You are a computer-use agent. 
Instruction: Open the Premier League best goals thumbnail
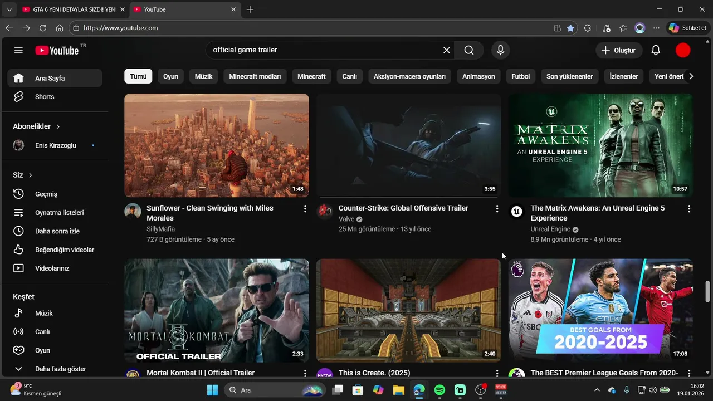tap(600, 310)
